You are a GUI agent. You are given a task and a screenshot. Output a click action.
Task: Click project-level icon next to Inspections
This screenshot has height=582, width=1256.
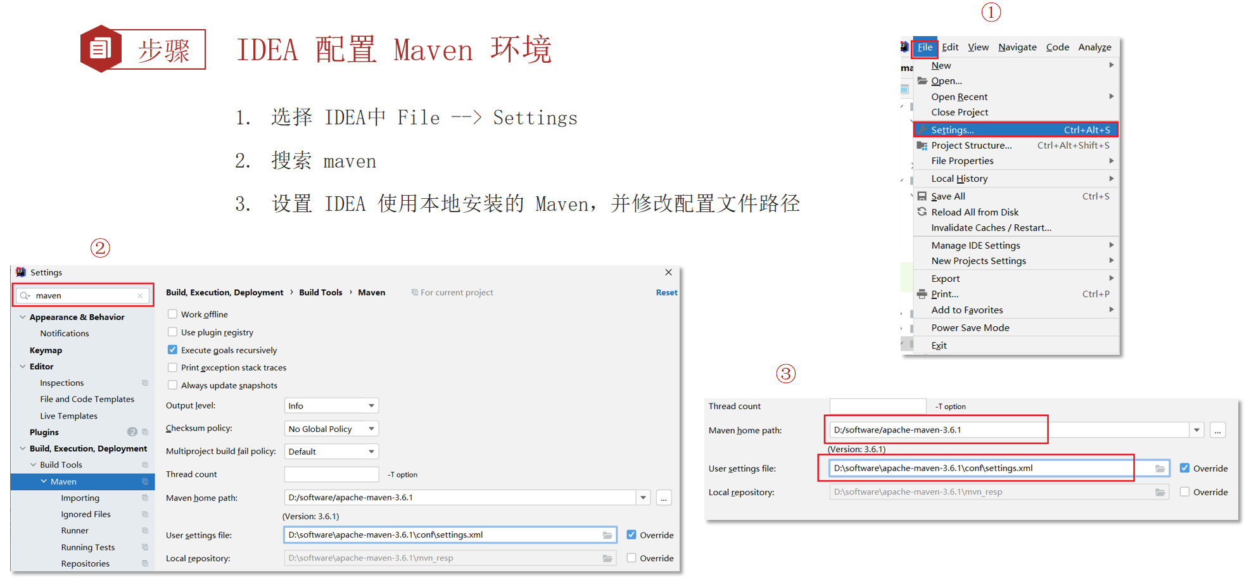tap(145, 383)
